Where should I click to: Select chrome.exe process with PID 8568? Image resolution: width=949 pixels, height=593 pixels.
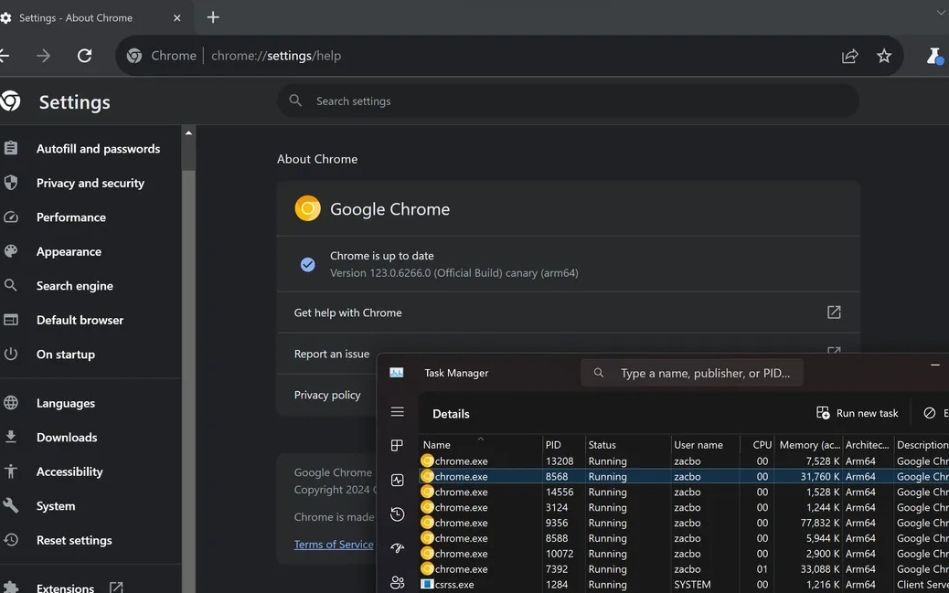click(x=684, y=476)
